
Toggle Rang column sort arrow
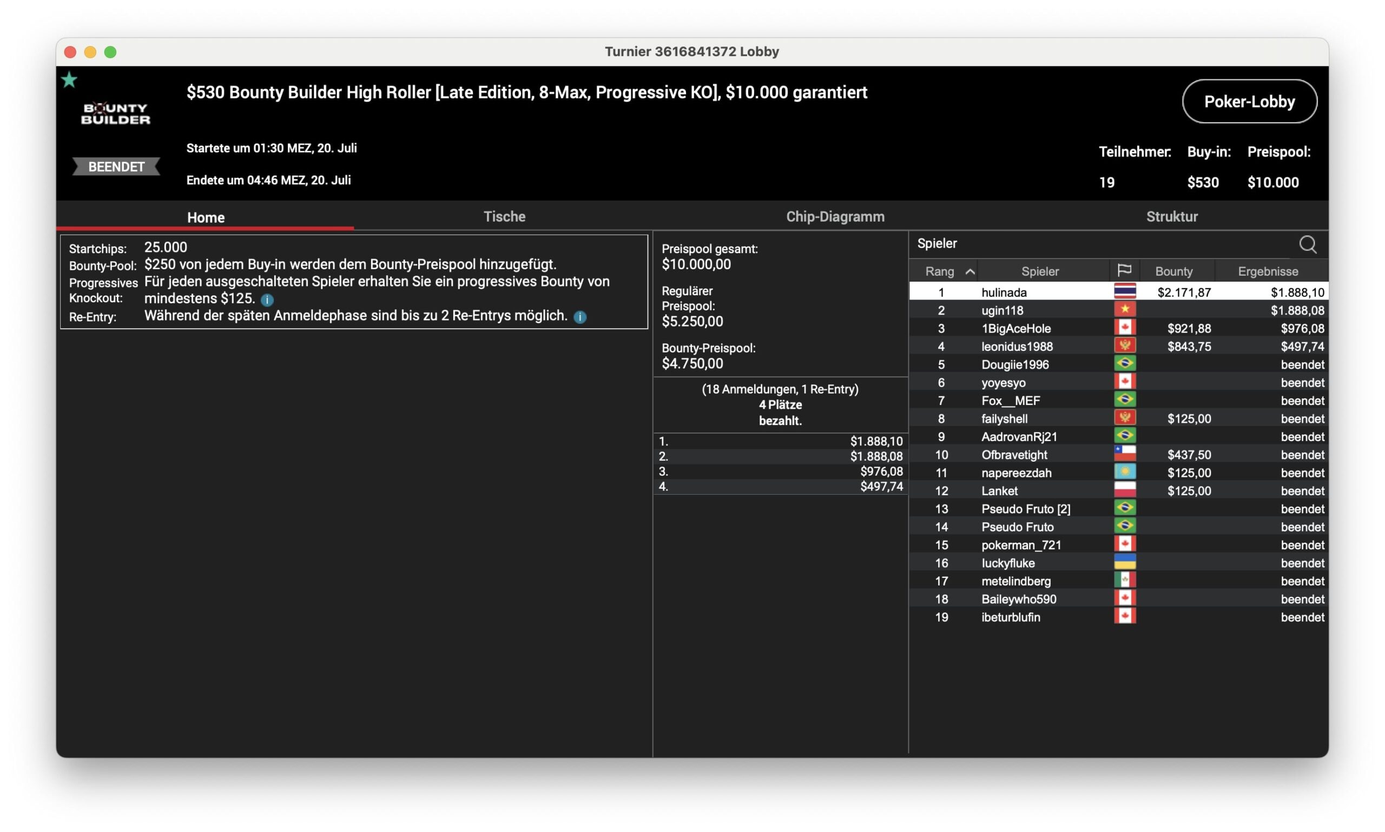click(969, 271)
